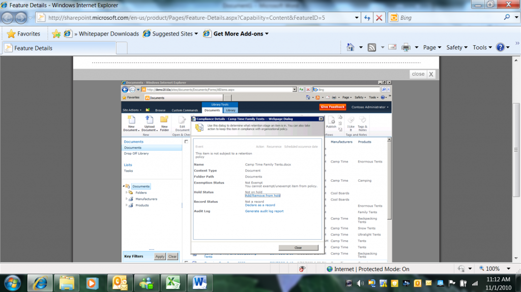Open Windows Explorer folder on the taskbar
Screen dimensions: 521x292
(67, 283)
